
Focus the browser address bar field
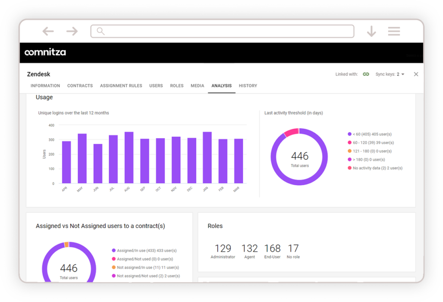222,31
